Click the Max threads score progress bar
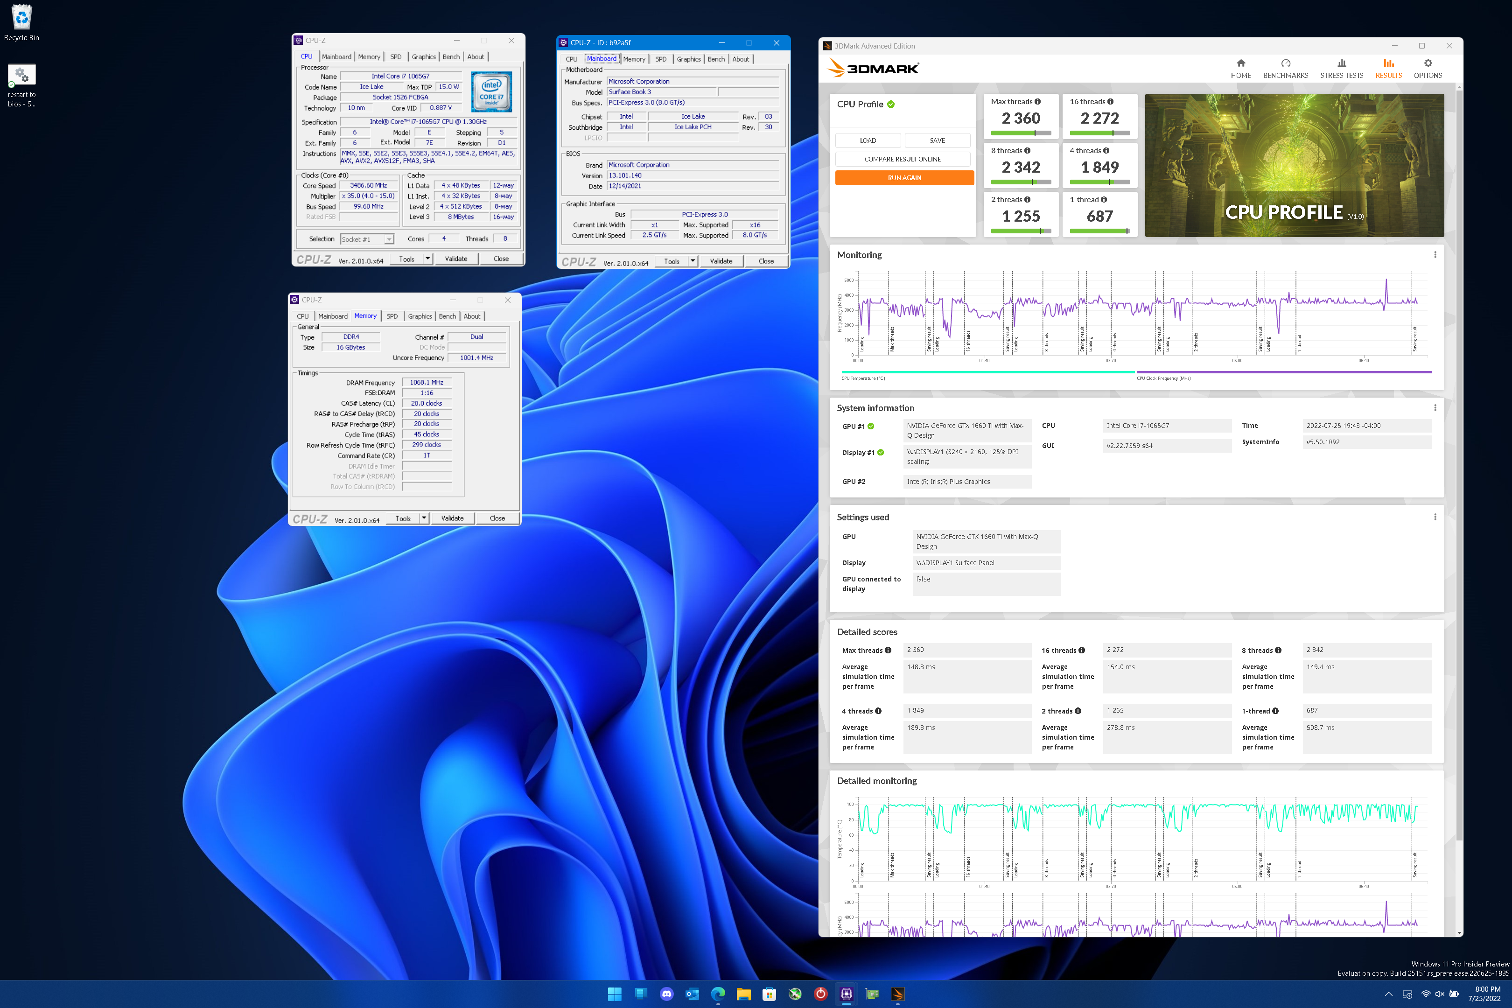This screenshot has width=1512, height=1008. click(x=1021, y=133)
